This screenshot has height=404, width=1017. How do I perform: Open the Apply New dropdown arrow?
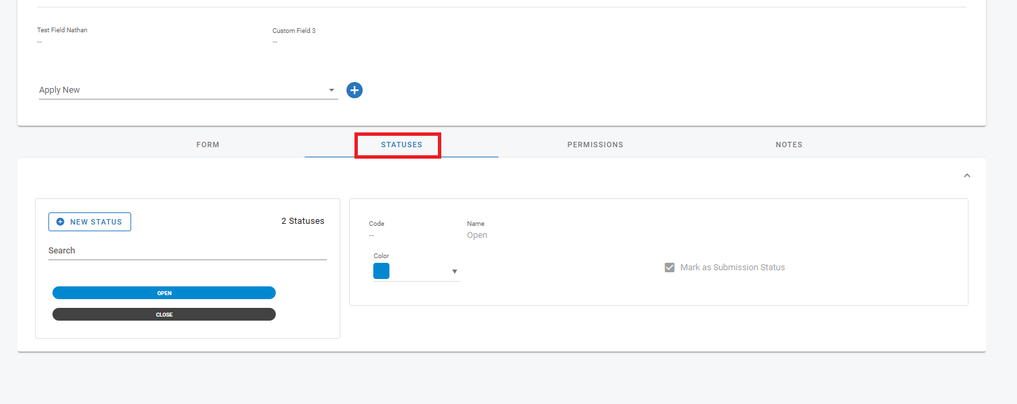tap(331, 90)
